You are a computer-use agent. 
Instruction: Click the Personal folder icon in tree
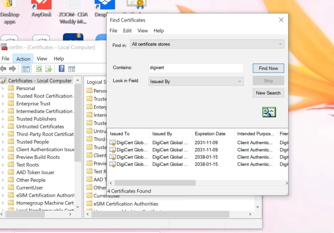coord(11,88)
